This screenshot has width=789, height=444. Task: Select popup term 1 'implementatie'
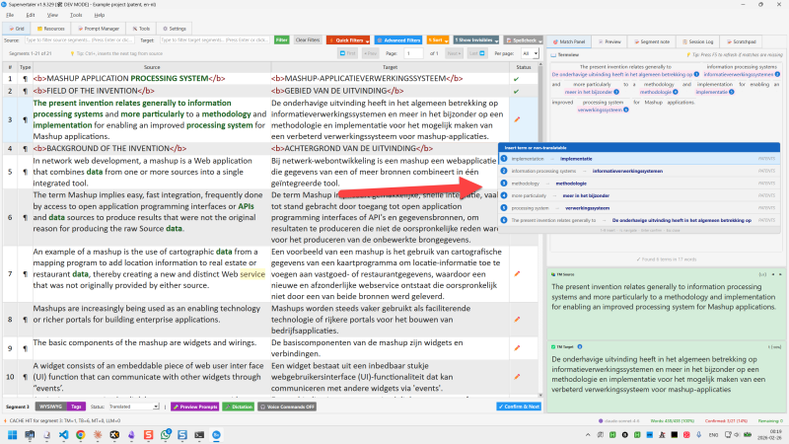tap(639, 159)
